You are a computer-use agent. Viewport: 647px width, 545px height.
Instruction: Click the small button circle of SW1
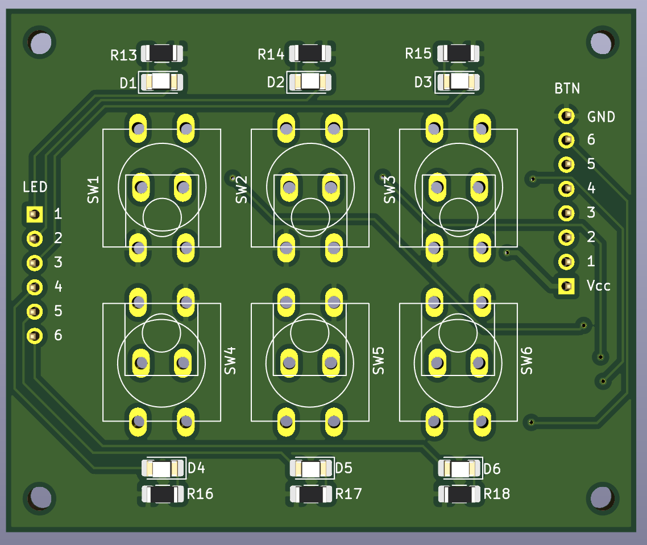(x=162, y=217)
